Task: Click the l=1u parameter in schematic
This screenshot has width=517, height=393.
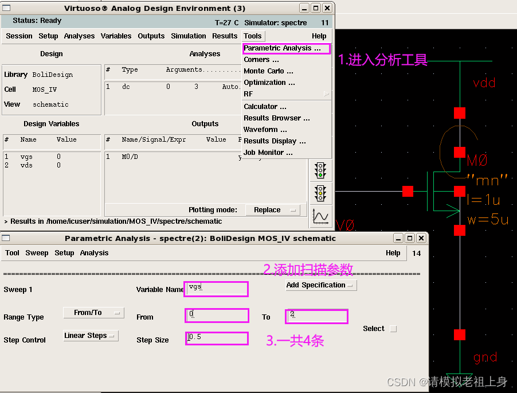Action: 483,200
